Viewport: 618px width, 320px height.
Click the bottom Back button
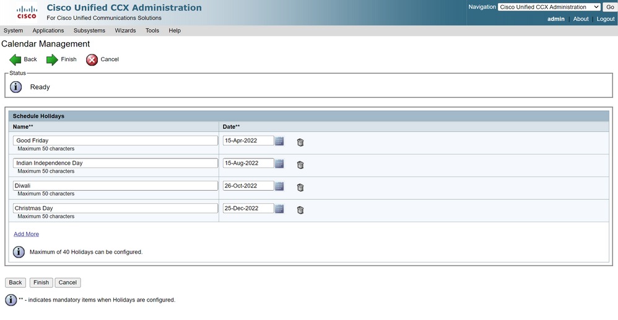tap(15, 283)
